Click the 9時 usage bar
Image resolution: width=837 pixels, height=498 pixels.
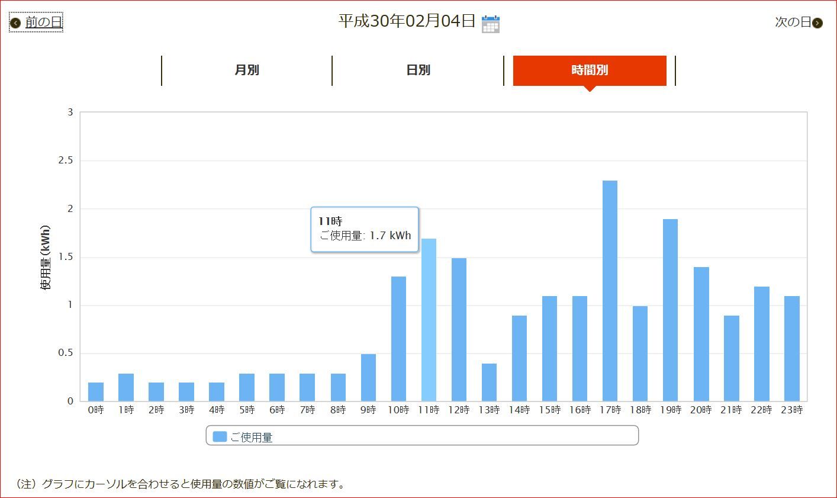368,378
